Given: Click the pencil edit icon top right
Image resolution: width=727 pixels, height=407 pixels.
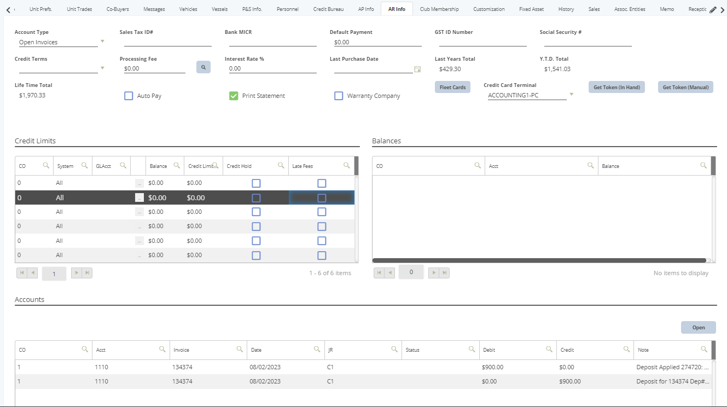Looking at the screenshot, I should [x=712, y=8].
